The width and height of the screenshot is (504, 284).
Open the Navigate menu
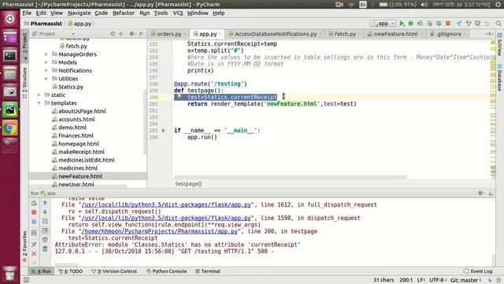click(79, 13)
